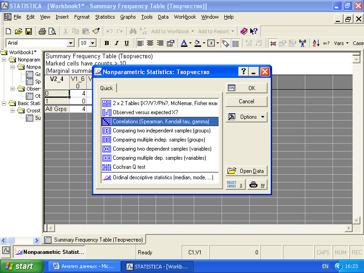Viewport: 364px width, 273px height.
Task: Activate the What's This help pointer
Action: pos(254,31)
